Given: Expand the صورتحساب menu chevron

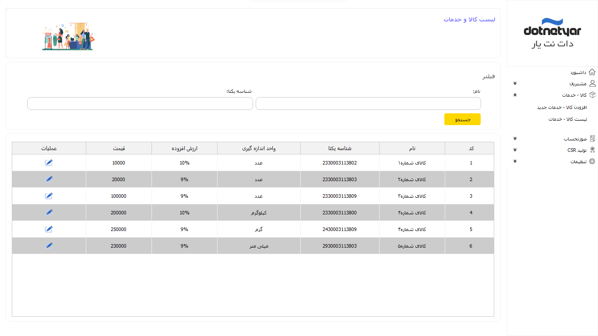Looking at the screenshot, I should (515, 139).
